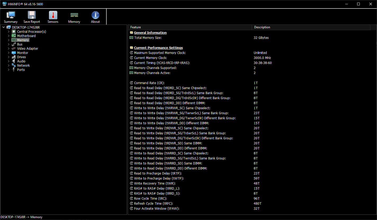
Task: Select the Refresh Cycle Time (tRFC) row
Action: [x=252, y=204]
